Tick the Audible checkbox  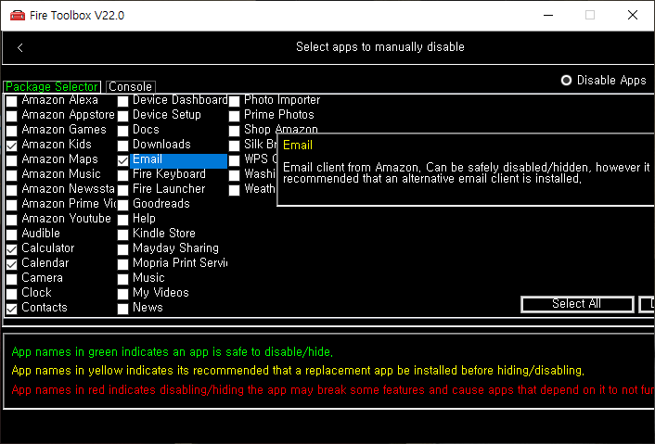12,235
